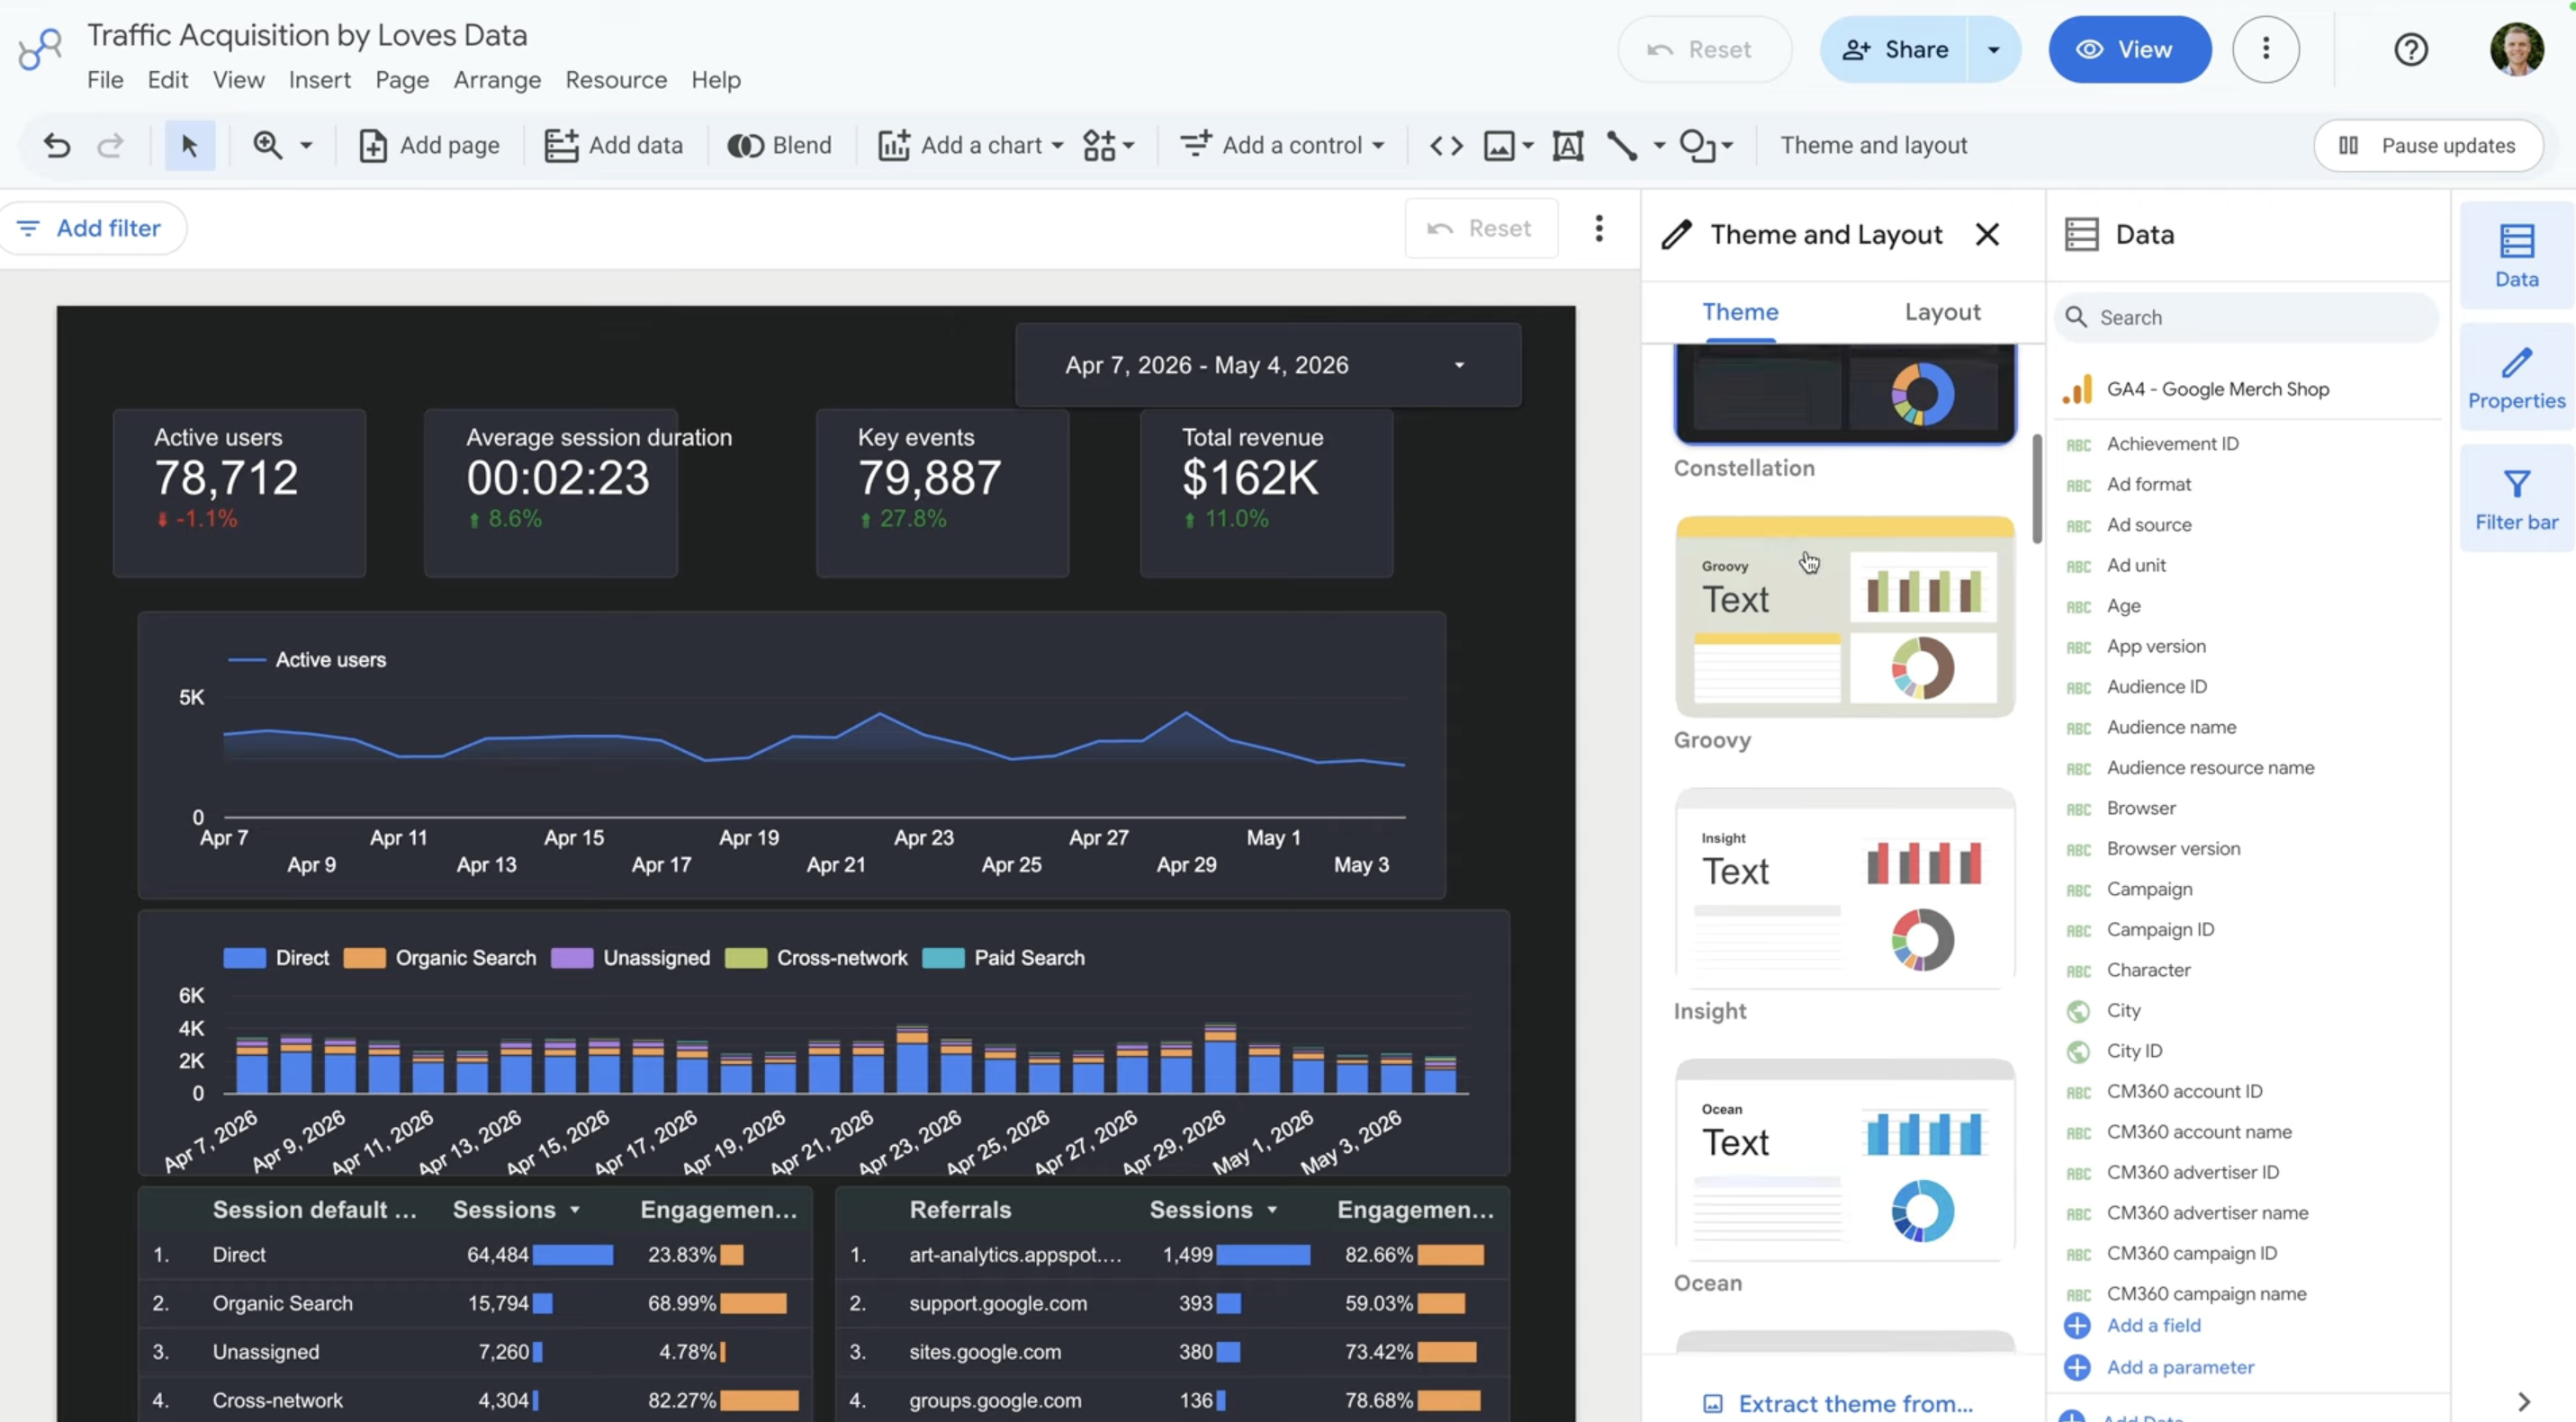2576x1422 pixels.
Task: Open the header three-dot more options menu
Action: pos(2265,49)
